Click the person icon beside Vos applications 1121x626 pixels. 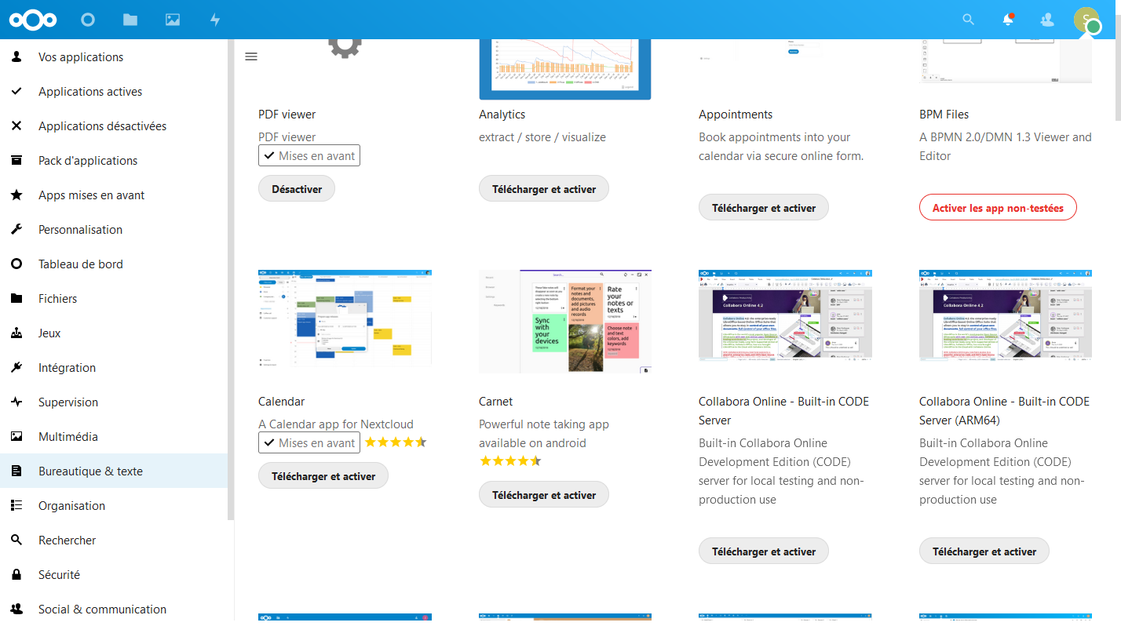click(16, 56)
